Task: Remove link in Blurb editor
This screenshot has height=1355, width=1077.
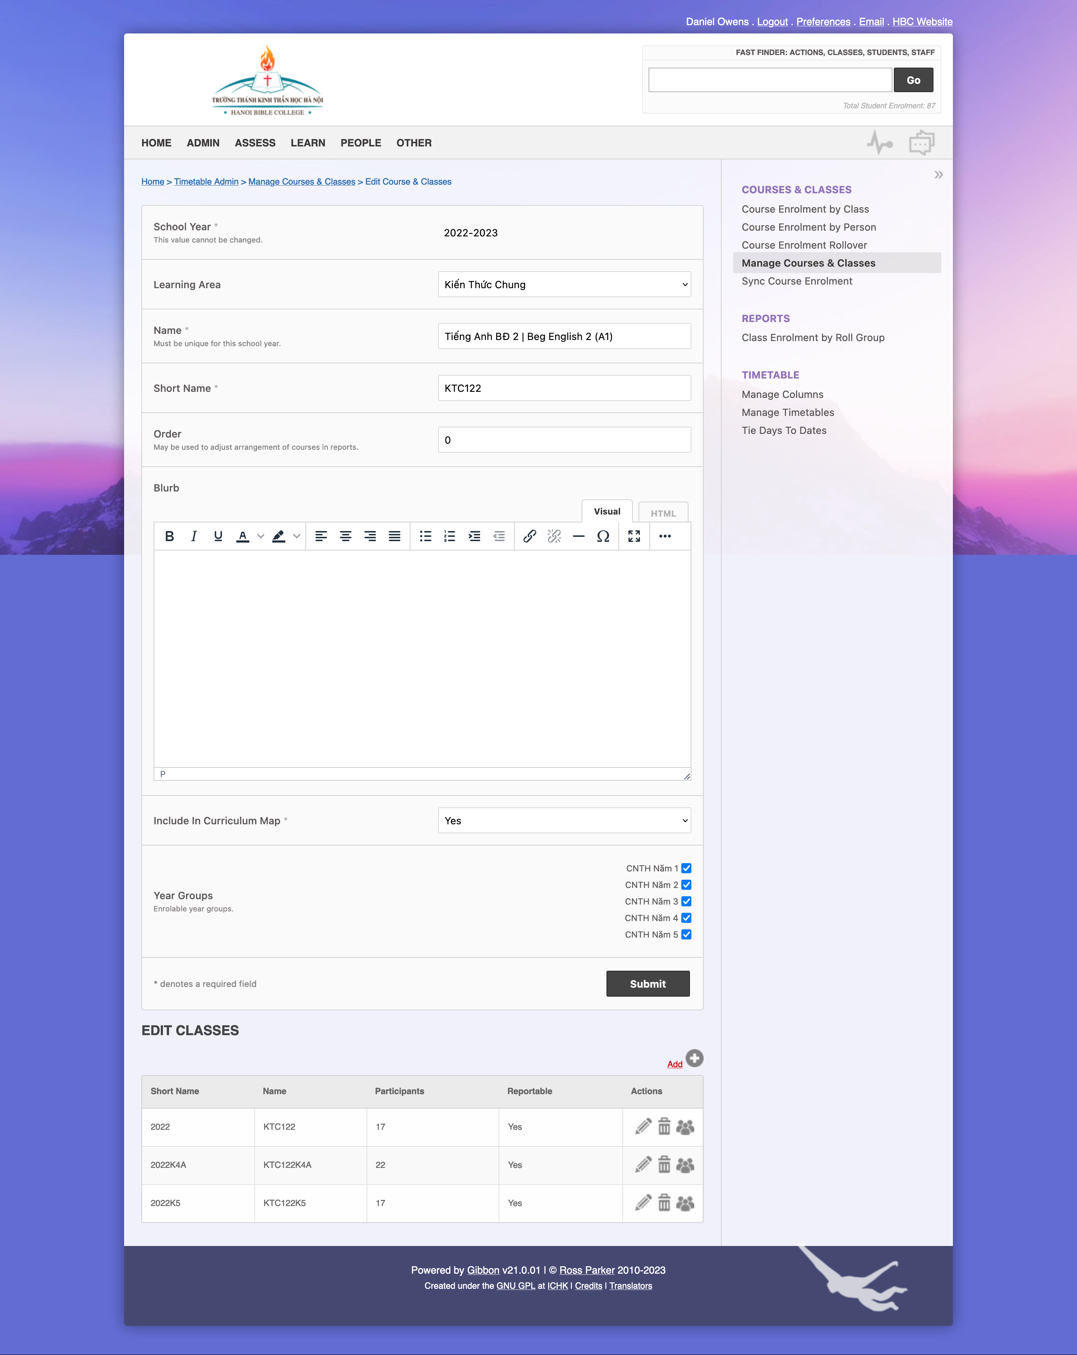Action: tap(554, 536)
